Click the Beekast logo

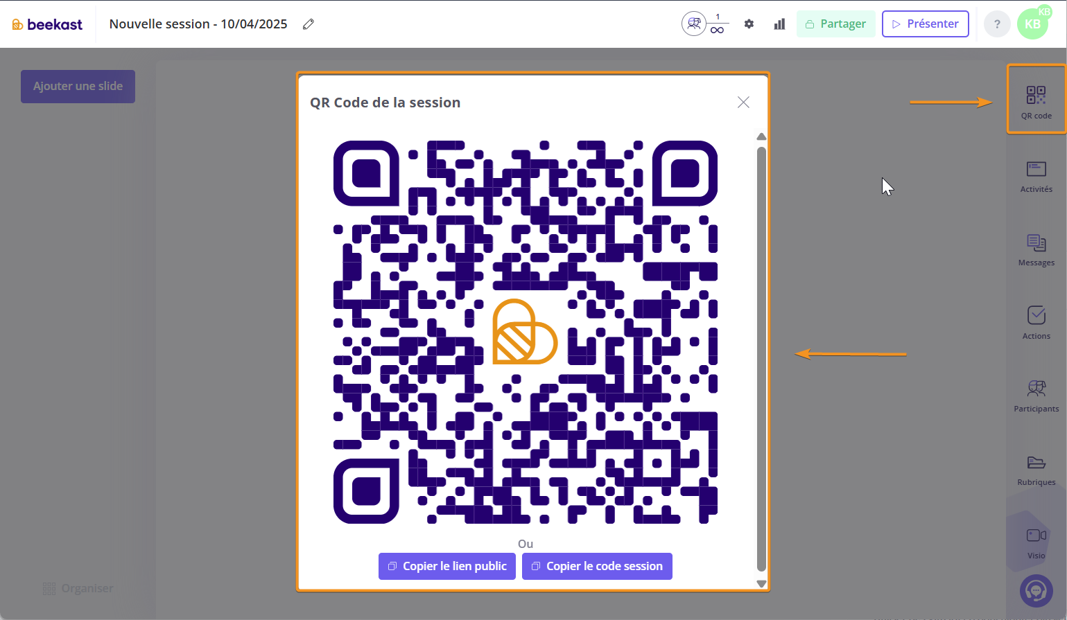click(47, 24)
